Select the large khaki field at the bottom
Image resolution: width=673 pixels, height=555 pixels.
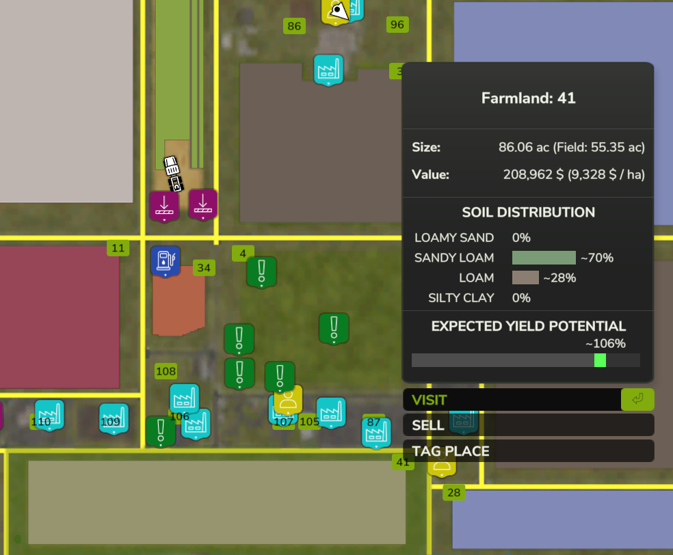tap(217, 502)
